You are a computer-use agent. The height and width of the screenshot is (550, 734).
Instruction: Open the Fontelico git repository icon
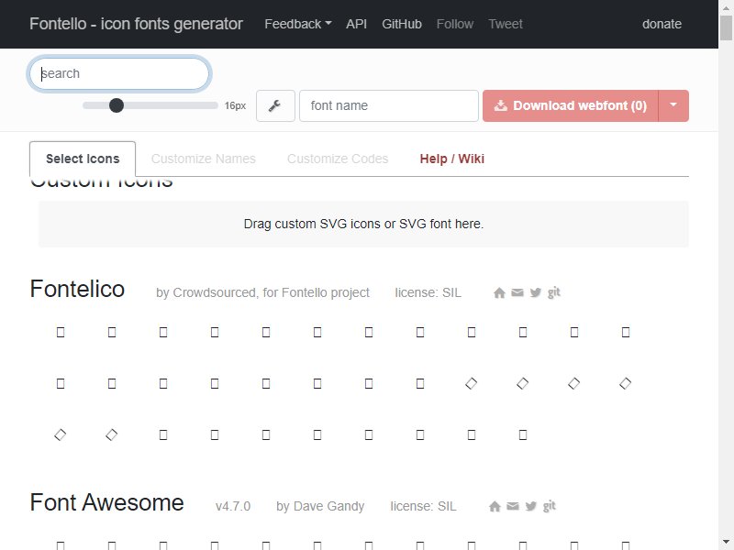(554, 292)
